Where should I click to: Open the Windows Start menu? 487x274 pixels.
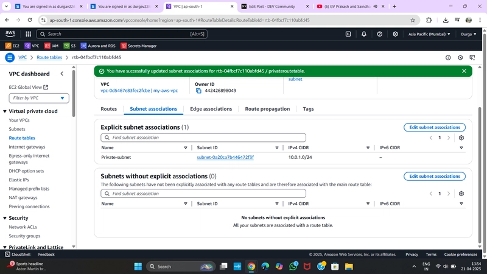click(138, 267)
